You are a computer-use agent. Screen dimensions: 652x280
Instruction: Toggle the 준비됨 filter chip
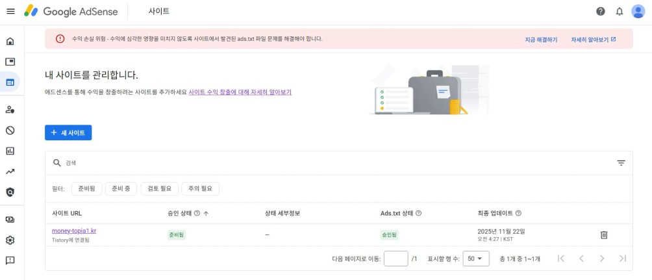(x=86, y=188)
